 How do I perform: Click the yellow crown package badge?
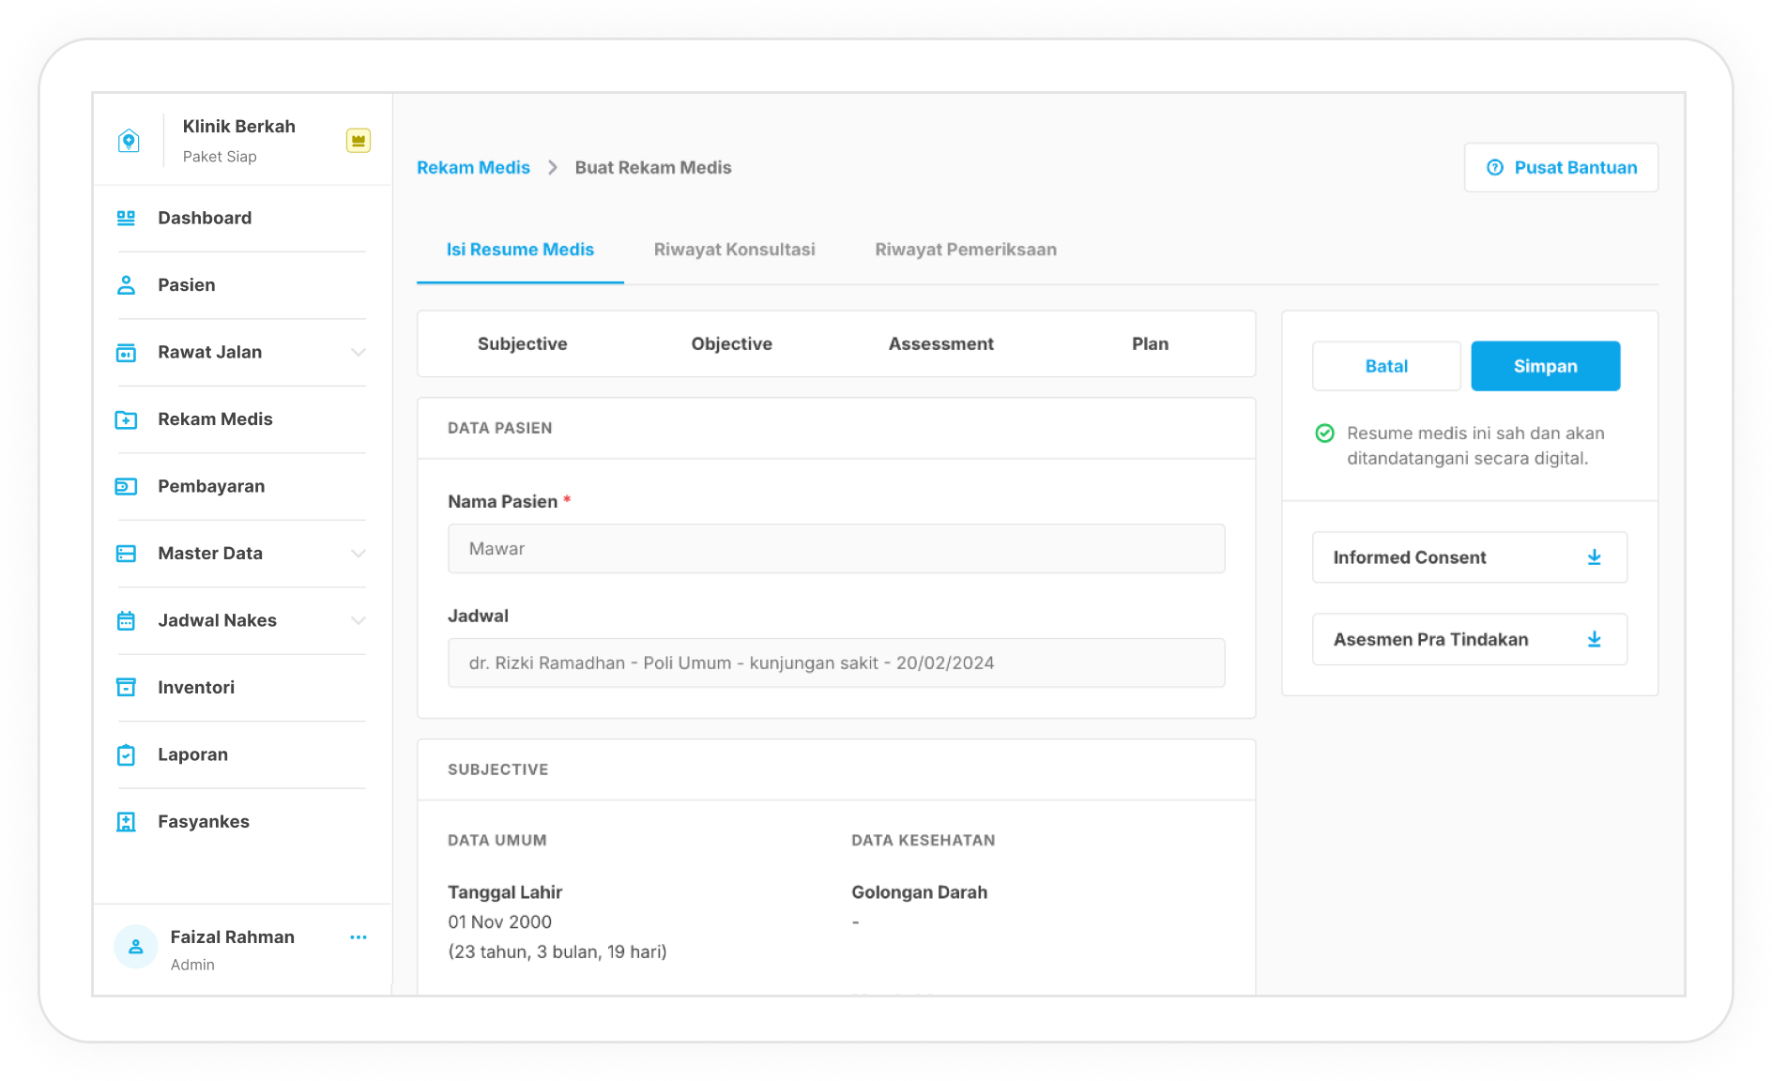tap(358, 141)
